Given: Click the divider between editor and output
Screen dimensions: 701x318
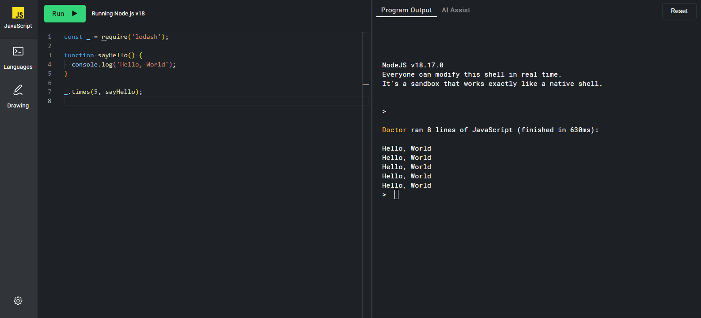Looking at the screenshot, I should [x=372, y=159].
